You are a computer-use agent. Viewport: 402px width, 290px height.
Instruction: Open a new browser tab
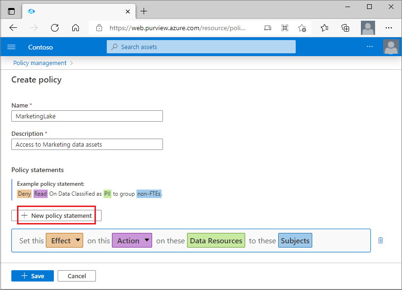[144, 11]
